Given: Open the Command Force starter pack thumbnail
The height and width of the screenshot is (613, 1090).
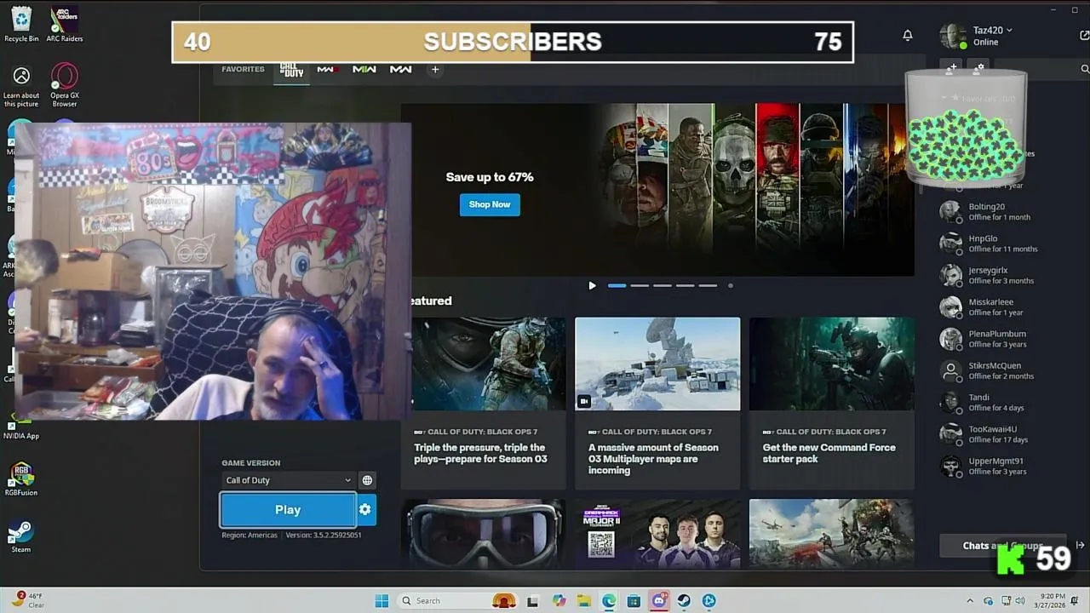Looking at the screenshot, I should tap(832, 364).
